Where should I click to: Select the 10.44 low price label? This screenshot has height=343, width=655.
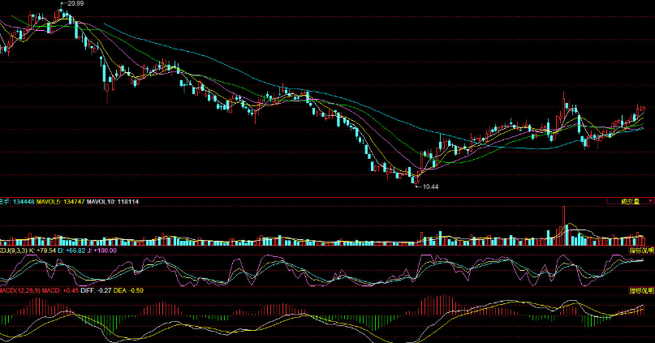pos(431,187)
